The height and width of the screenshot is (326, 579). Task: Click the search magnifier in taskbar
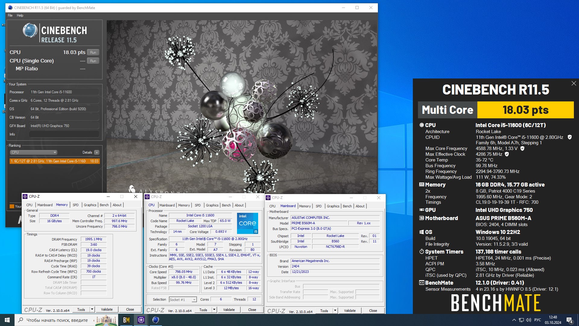pyautogui.click(x=21, y=320)
